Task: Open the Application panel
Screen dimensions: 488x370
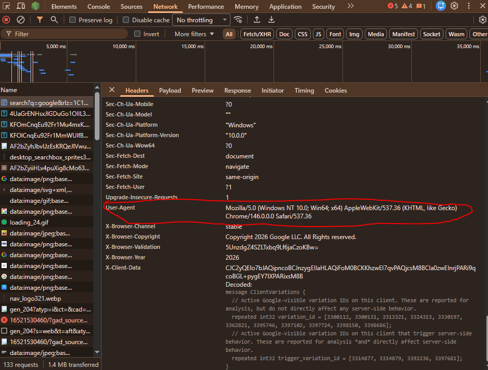Action: click(x=285, y=7)
